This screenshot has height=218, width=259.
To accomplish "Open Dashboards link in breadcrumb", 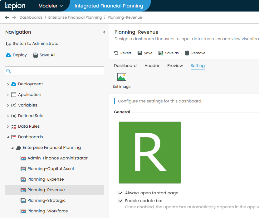I will [x=31, y=17].
